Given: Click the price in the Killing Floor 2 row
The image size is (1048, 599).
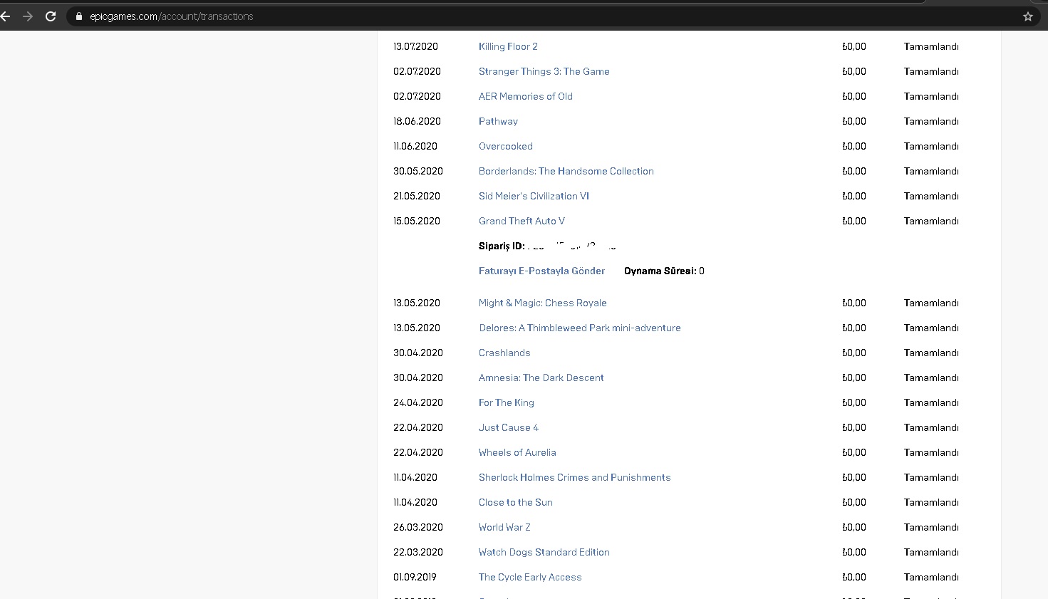Looking at the screenshot, I should pos(854,46).
